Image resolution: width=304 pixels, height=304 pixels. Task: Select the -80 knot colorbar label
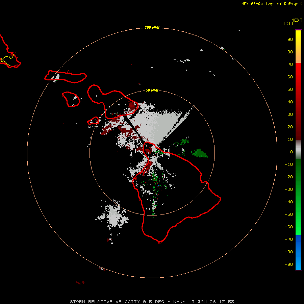point(289,252)
